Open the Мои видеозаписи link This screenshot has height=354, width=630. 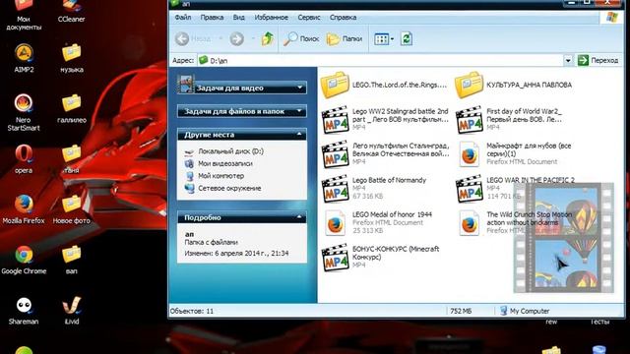point(225,163)
